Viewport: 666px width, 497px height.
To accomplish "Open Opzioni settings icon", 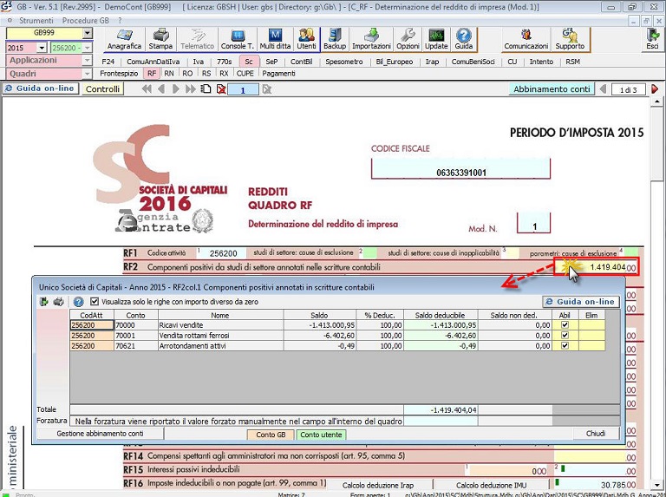I will tap(408, 39).
